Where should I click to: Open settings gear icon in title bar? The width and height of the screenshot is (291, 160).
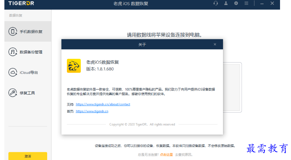pos(236,3)
